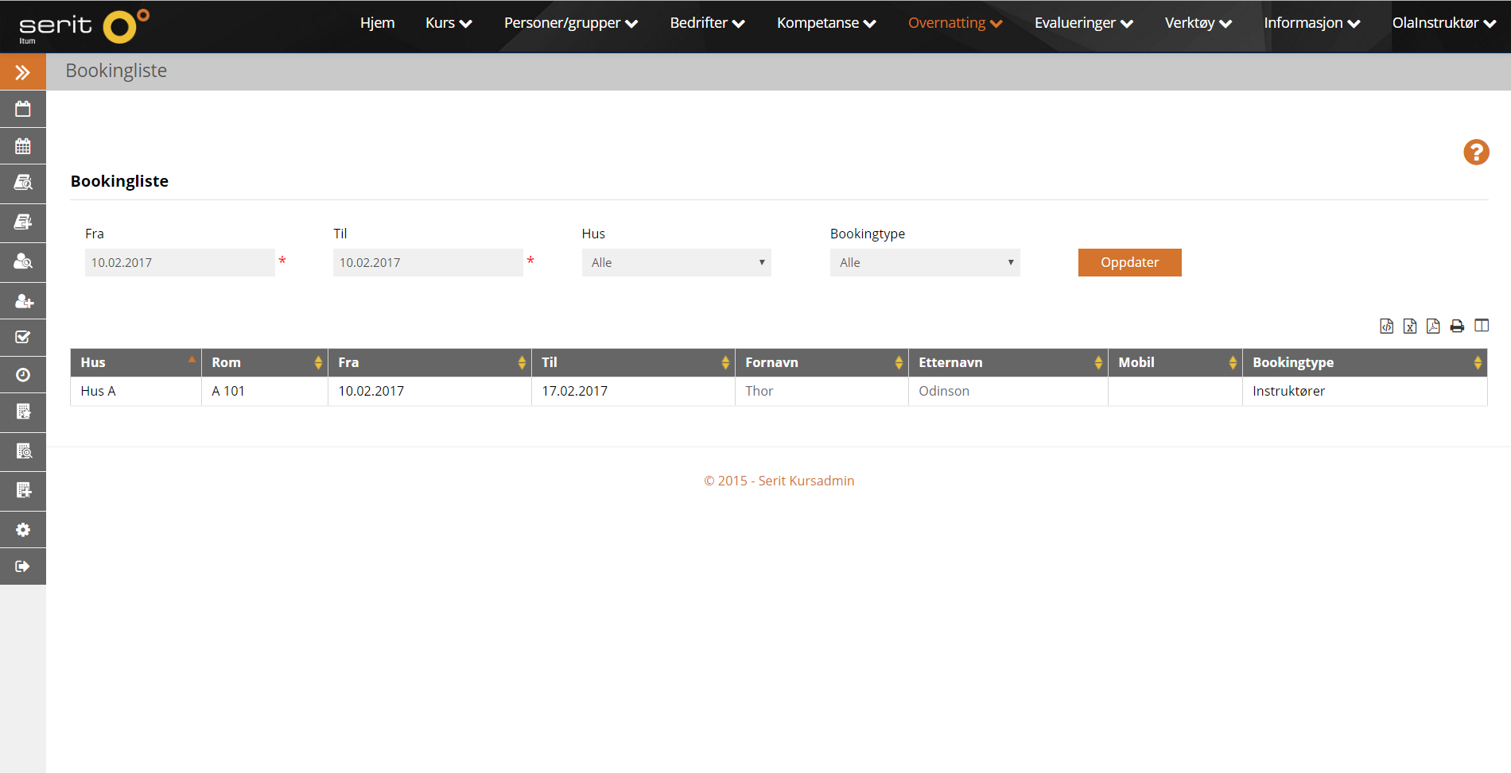Open the Overnatting menu

click(x=954, y=23)
